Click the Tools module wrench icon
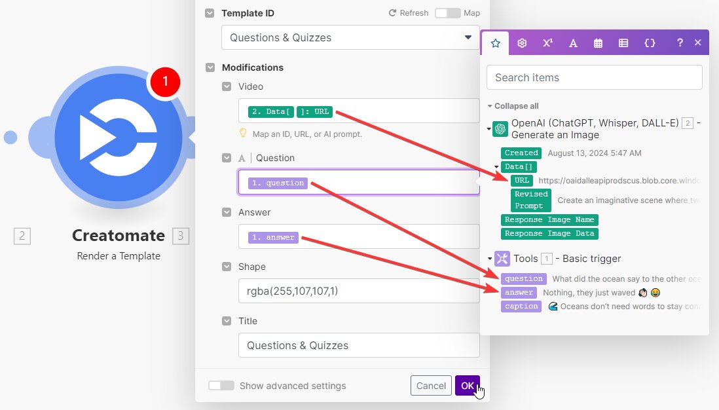 click(x=502, y=259)
